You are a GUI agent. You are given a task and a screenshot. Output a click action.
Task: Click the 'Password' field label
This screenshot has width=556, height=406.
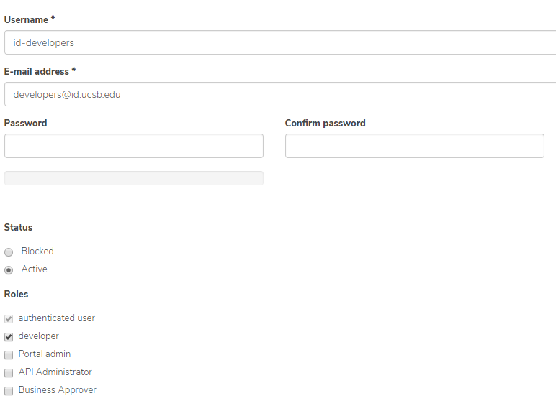tap(25, 123)
